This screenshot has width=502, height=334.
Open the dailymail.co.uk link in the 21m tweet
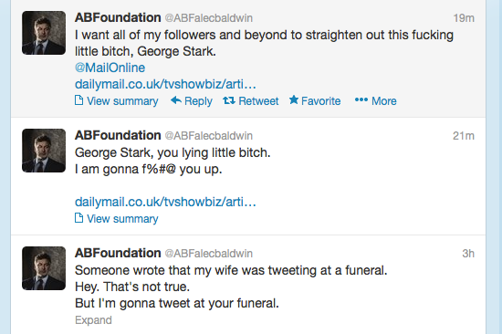tap(165, 202)
